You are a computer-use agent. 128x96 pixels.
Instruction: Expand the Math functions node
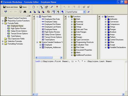72,19
